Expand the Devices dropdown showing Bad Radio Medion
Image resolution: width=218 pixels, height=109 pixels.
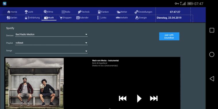tap(51, 34)
